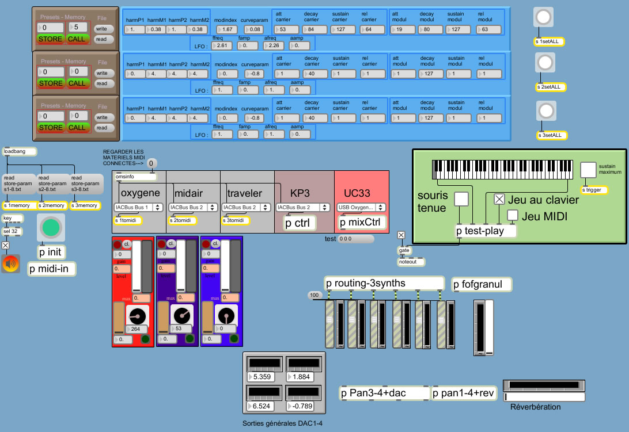This screenshot has width=629, height=432.
Task: Click the cl. button in the purple channel strip
Action: 171,243
